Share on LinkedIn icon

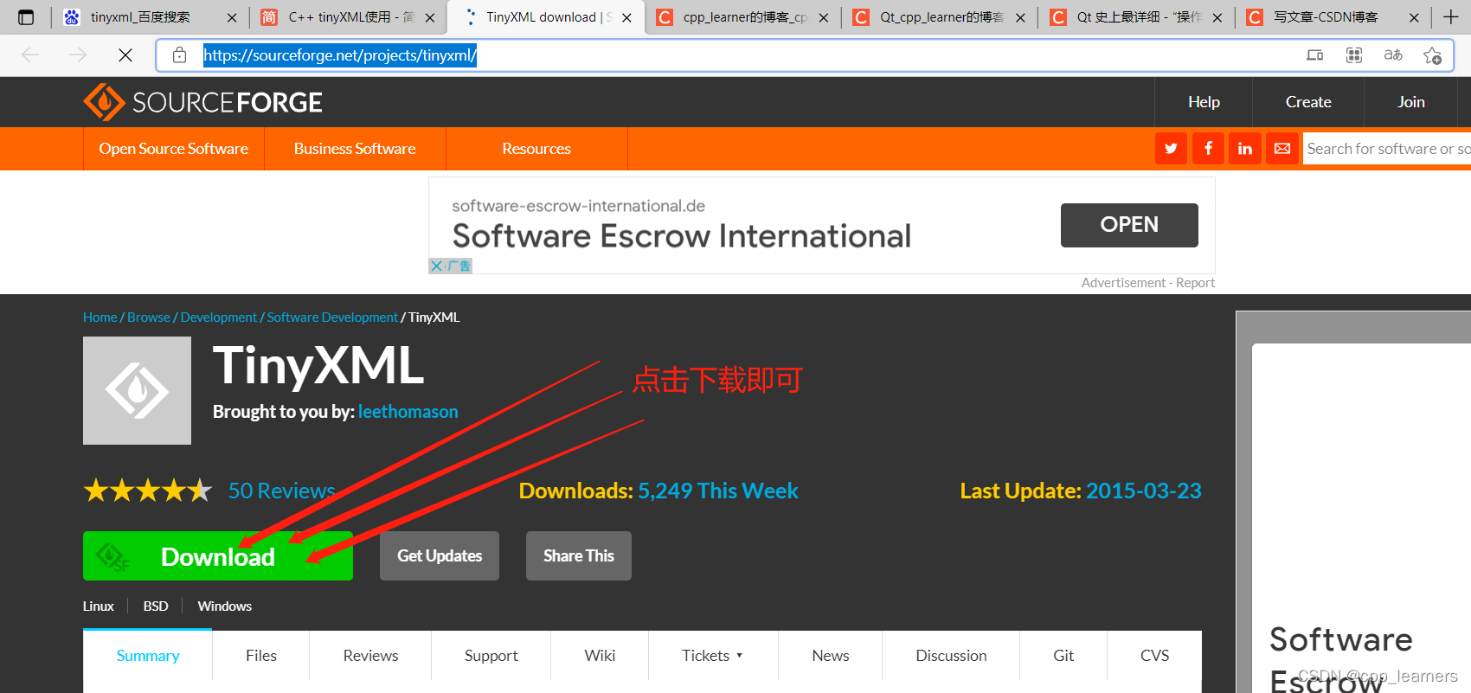coord(1245,149)
